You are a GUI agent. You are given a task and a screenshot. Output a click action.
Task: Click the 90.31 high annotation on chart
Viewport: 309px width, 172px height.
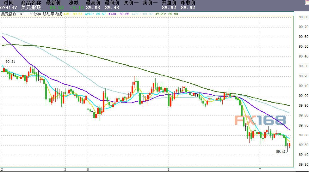(10, 62)
